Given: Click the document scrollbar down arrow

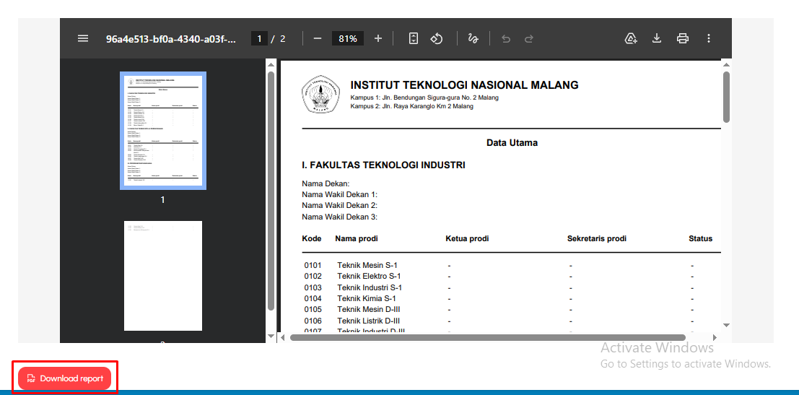Looking at the screenshot, I should pyautogui.click(x=726, y=325).
